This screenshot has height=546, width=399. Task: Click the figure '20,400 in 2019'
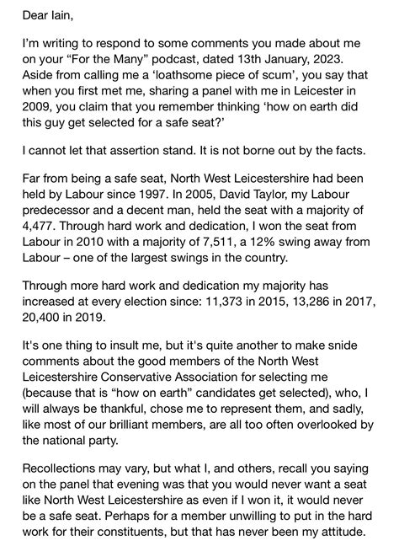tap(63, 317)
